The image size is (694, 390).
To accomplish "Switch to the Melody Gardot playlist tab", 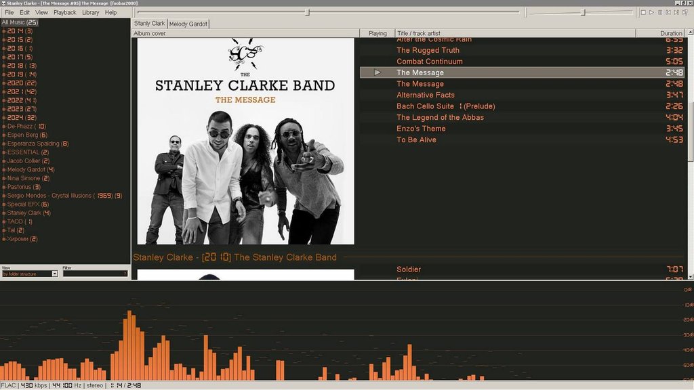I will click(188, 24).
